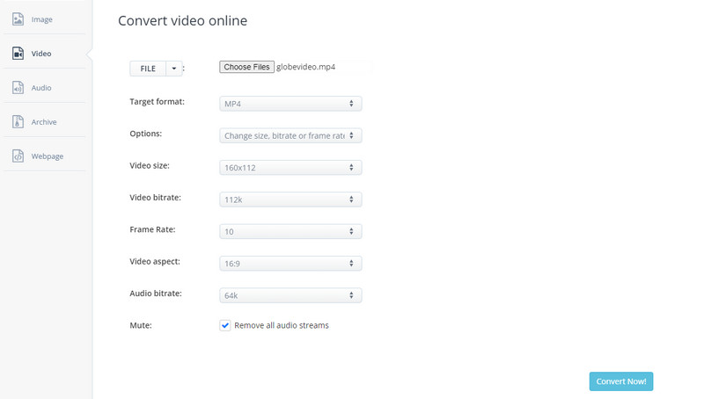Switch to the Audio tab label
The height and width of the screenshot is (399, 704).
(x=41, y=88)
